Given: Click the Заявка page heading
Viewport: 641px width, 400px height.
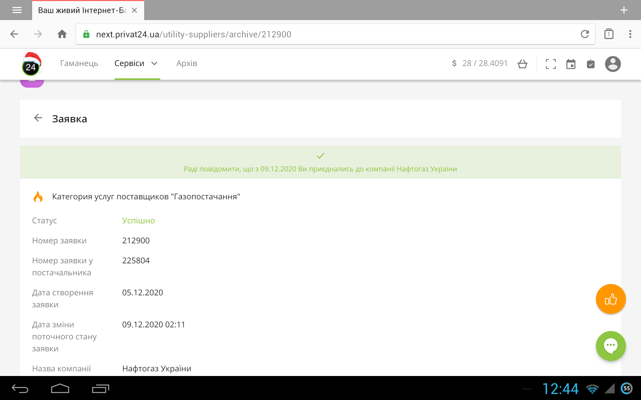Looking at the screenshot, I should point(69,119).
